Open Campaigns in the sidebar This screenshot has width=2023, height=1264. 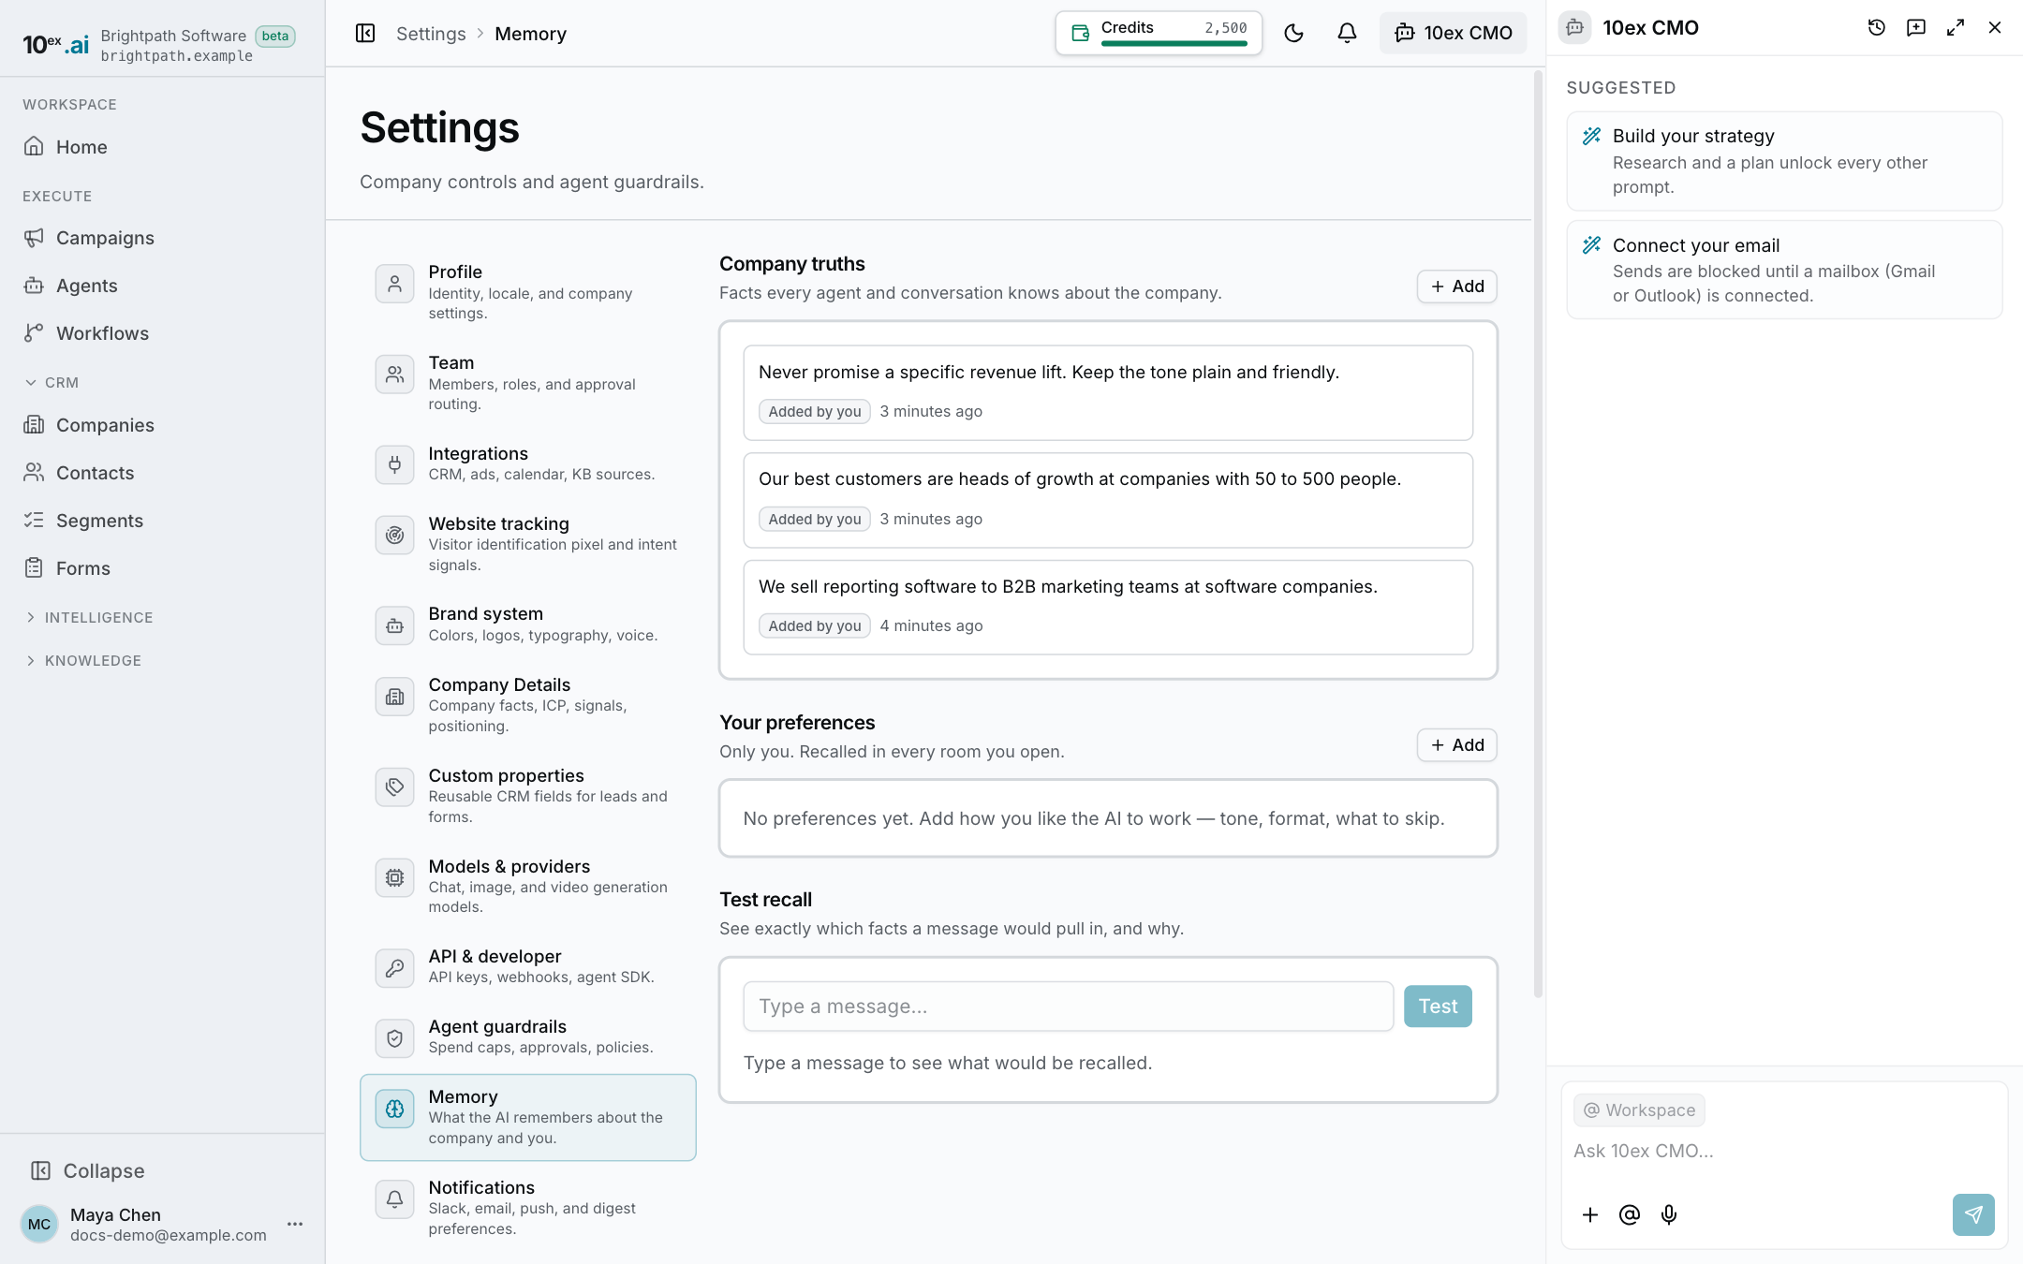point(161,238)
